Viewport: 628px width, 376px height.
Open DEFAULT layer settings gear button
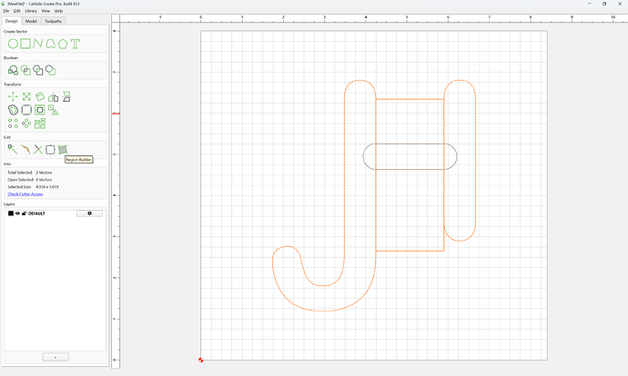click(x=89, y=213)
